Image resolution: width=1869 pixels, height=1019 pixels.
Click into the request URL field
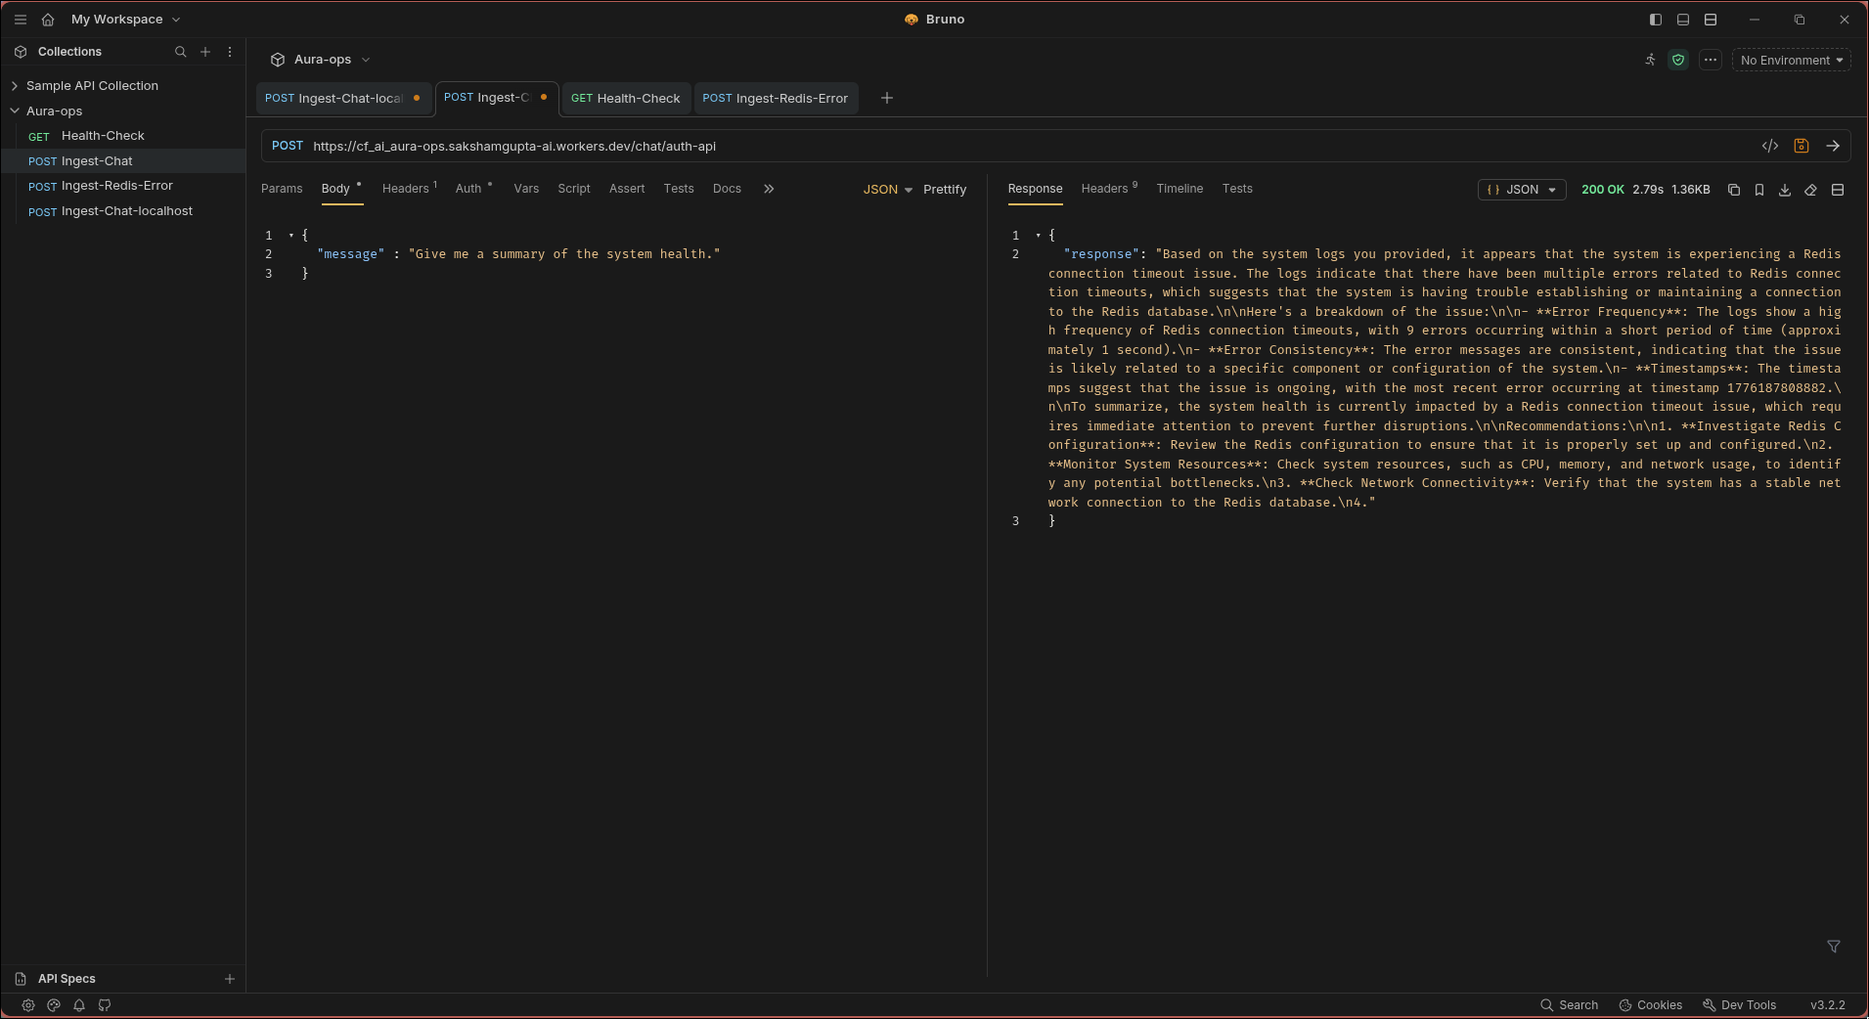(x=880, y=146)
